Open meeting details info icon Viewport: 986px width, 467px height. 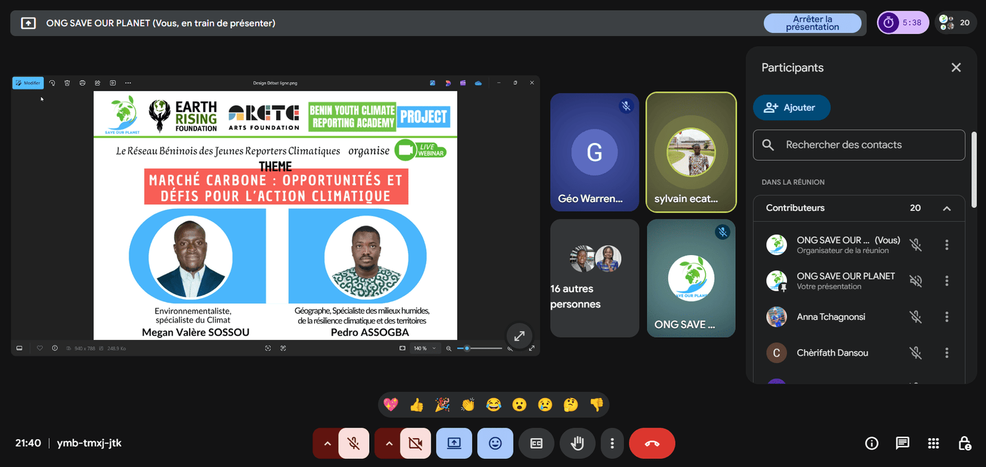pyautogui.click(x=871, y=444)
